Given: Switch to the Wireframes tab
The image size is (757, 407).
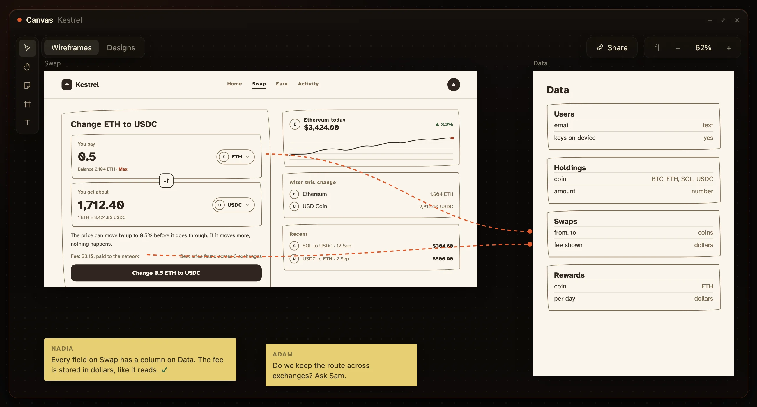Looking at the screenshot, I should pyautogui.click(x=71, y=48).
